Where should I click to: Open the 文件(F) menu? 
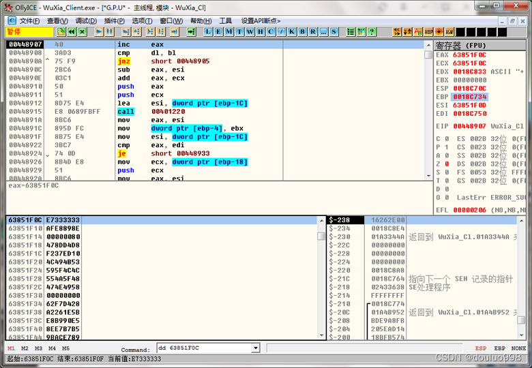click(x=29, y=21)
